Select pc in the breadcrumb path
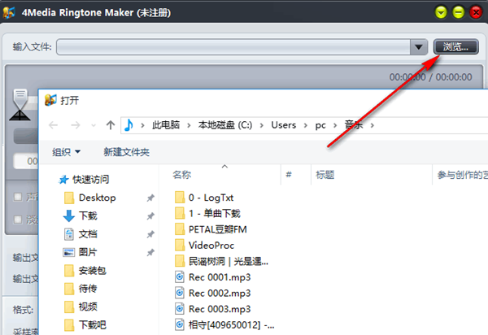This screenshot has height=335, width=488. point(320,125)
